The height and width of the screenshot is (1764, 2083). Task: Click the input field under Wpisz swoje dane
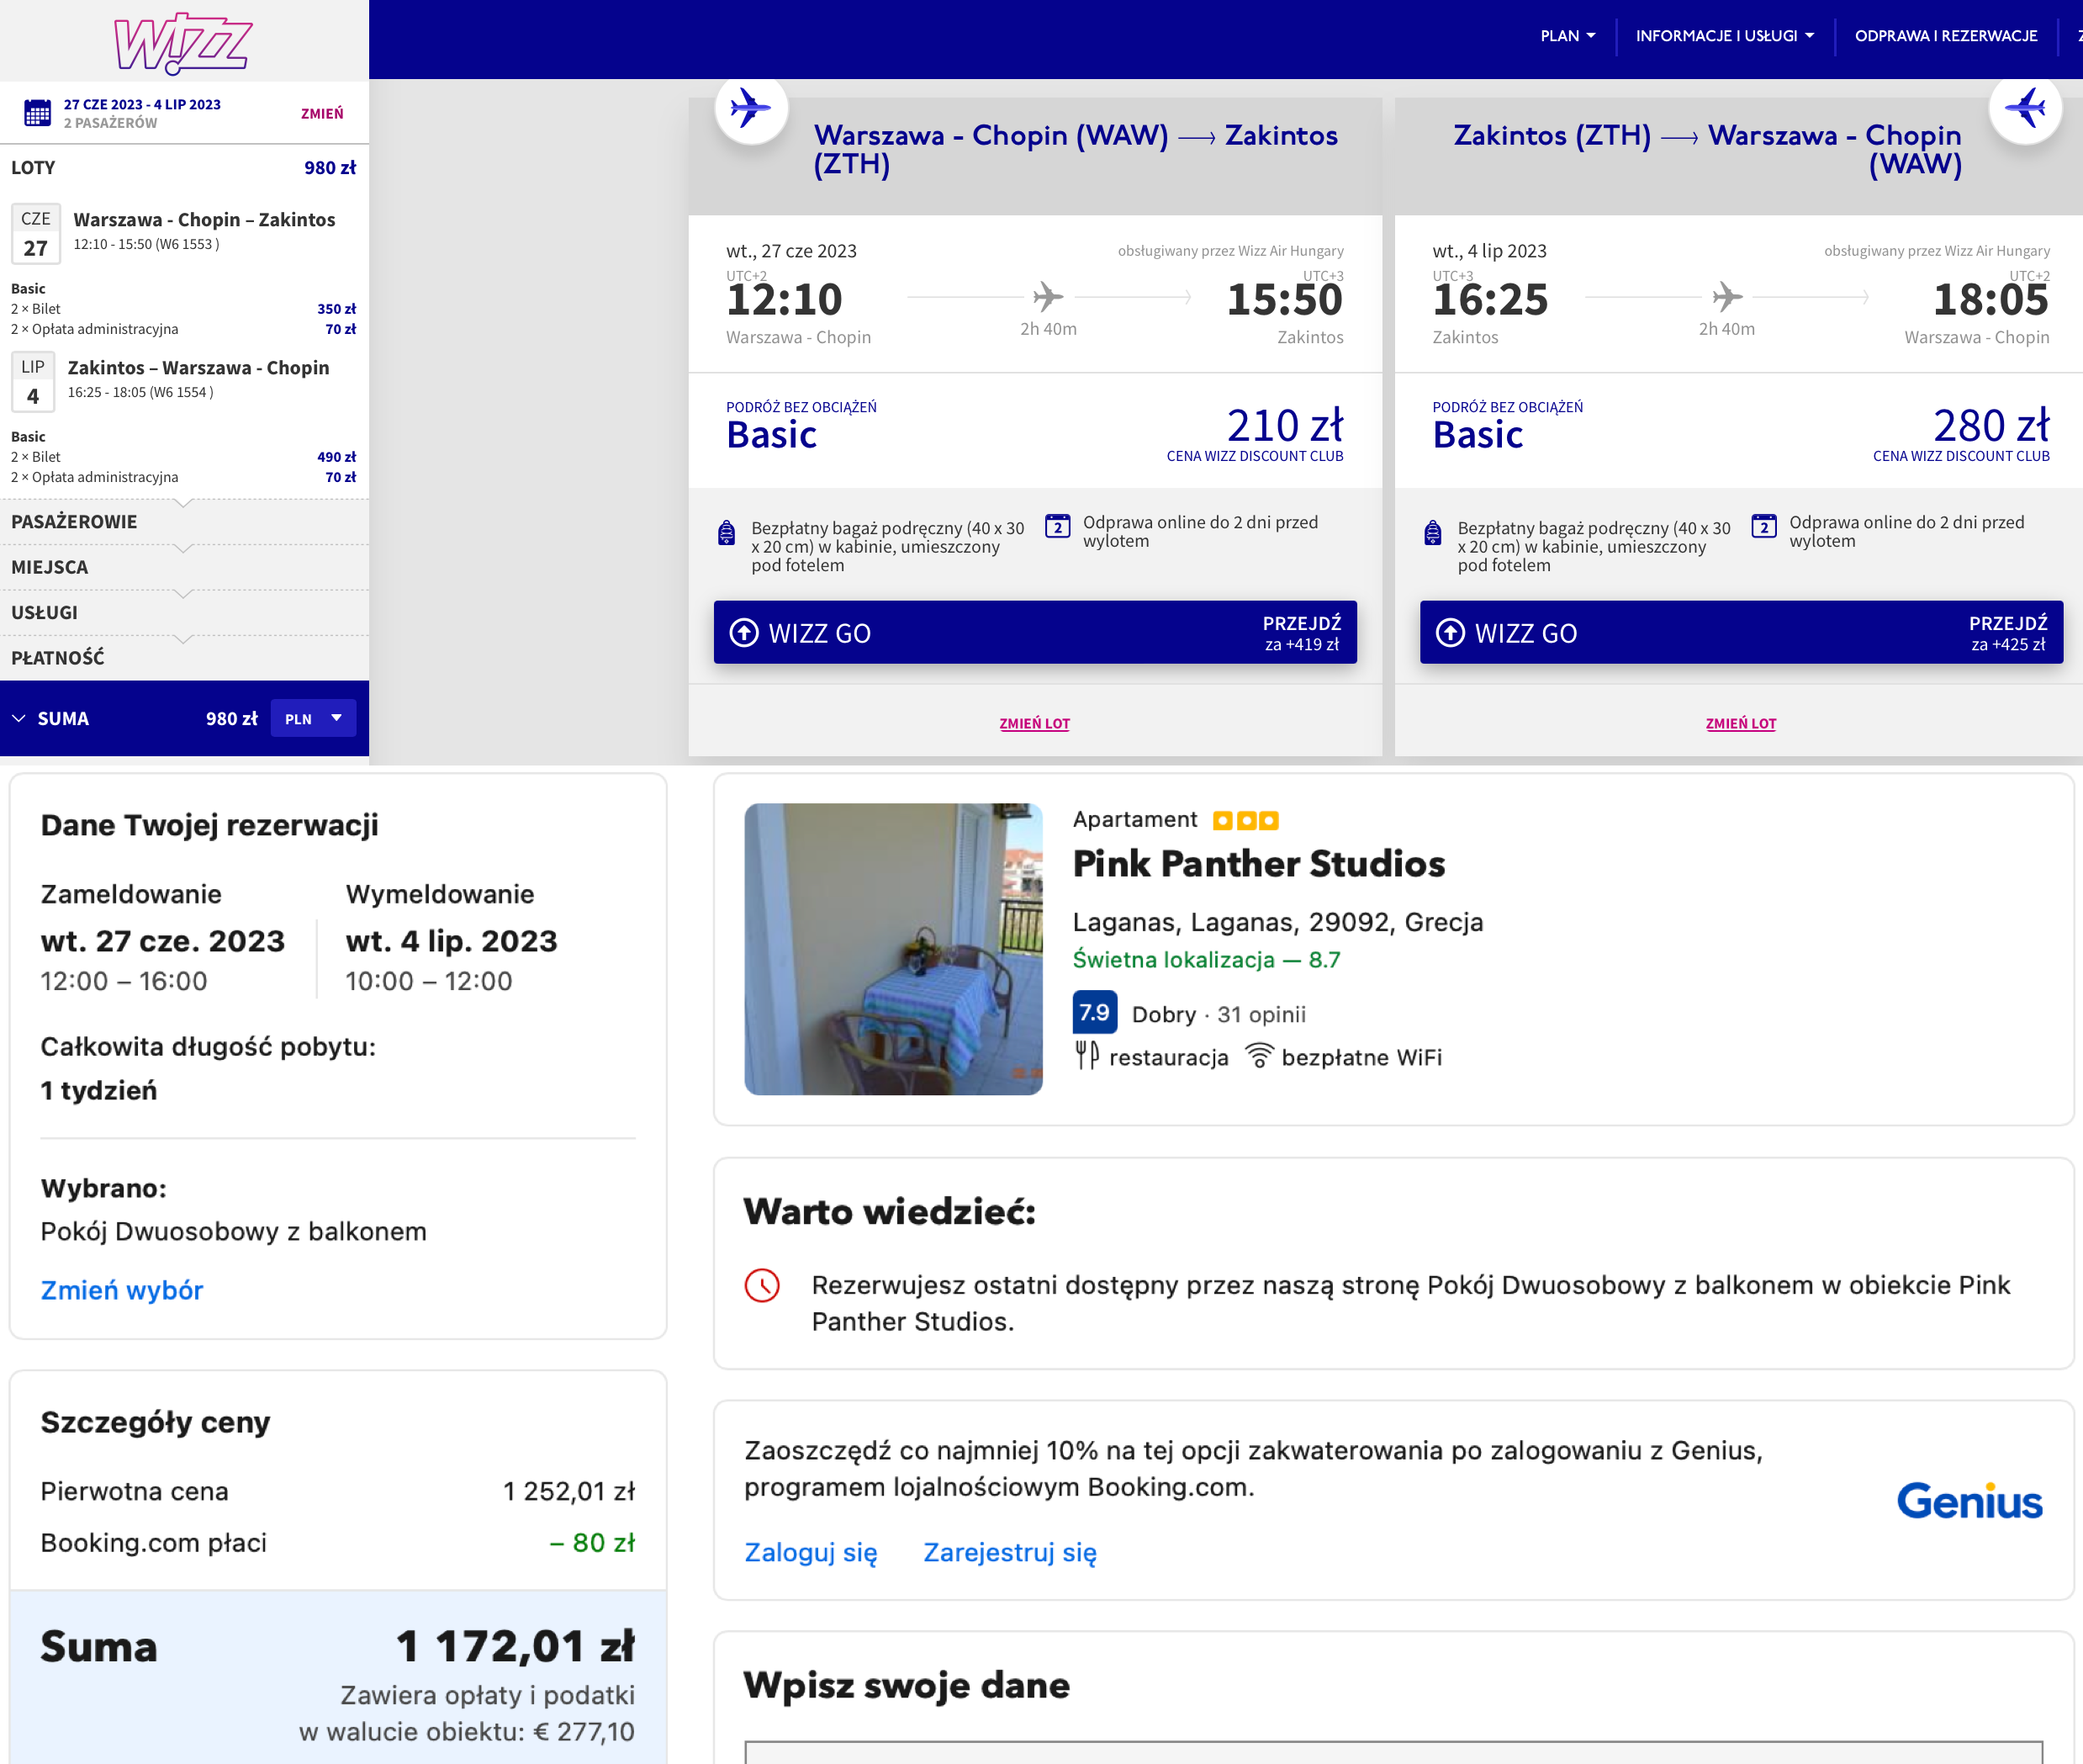[1393, 1751]
